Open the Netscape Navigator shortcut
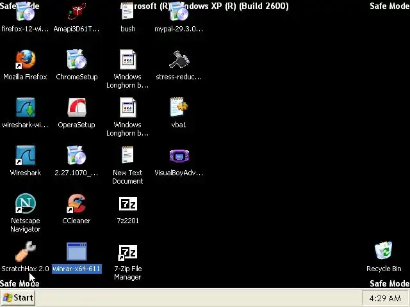 [x=26, y=203]
